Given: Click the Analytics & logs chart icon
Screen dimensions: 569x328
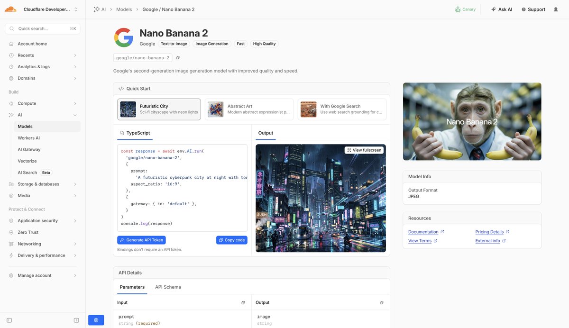Looking at the screenshot, I should pyautogui.click(x=11, y=67).
